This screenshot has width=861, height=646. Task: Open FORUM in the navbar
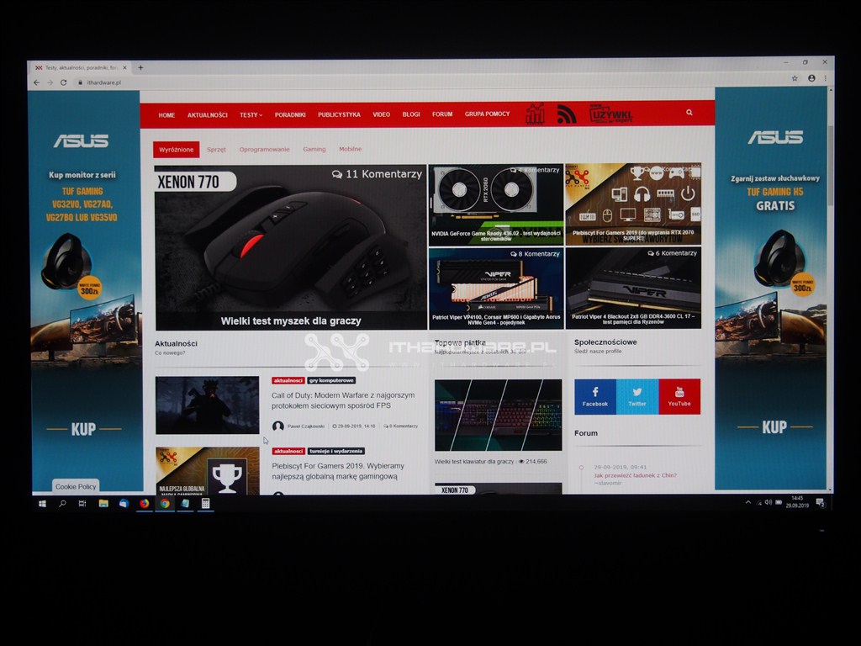point(442,114)
